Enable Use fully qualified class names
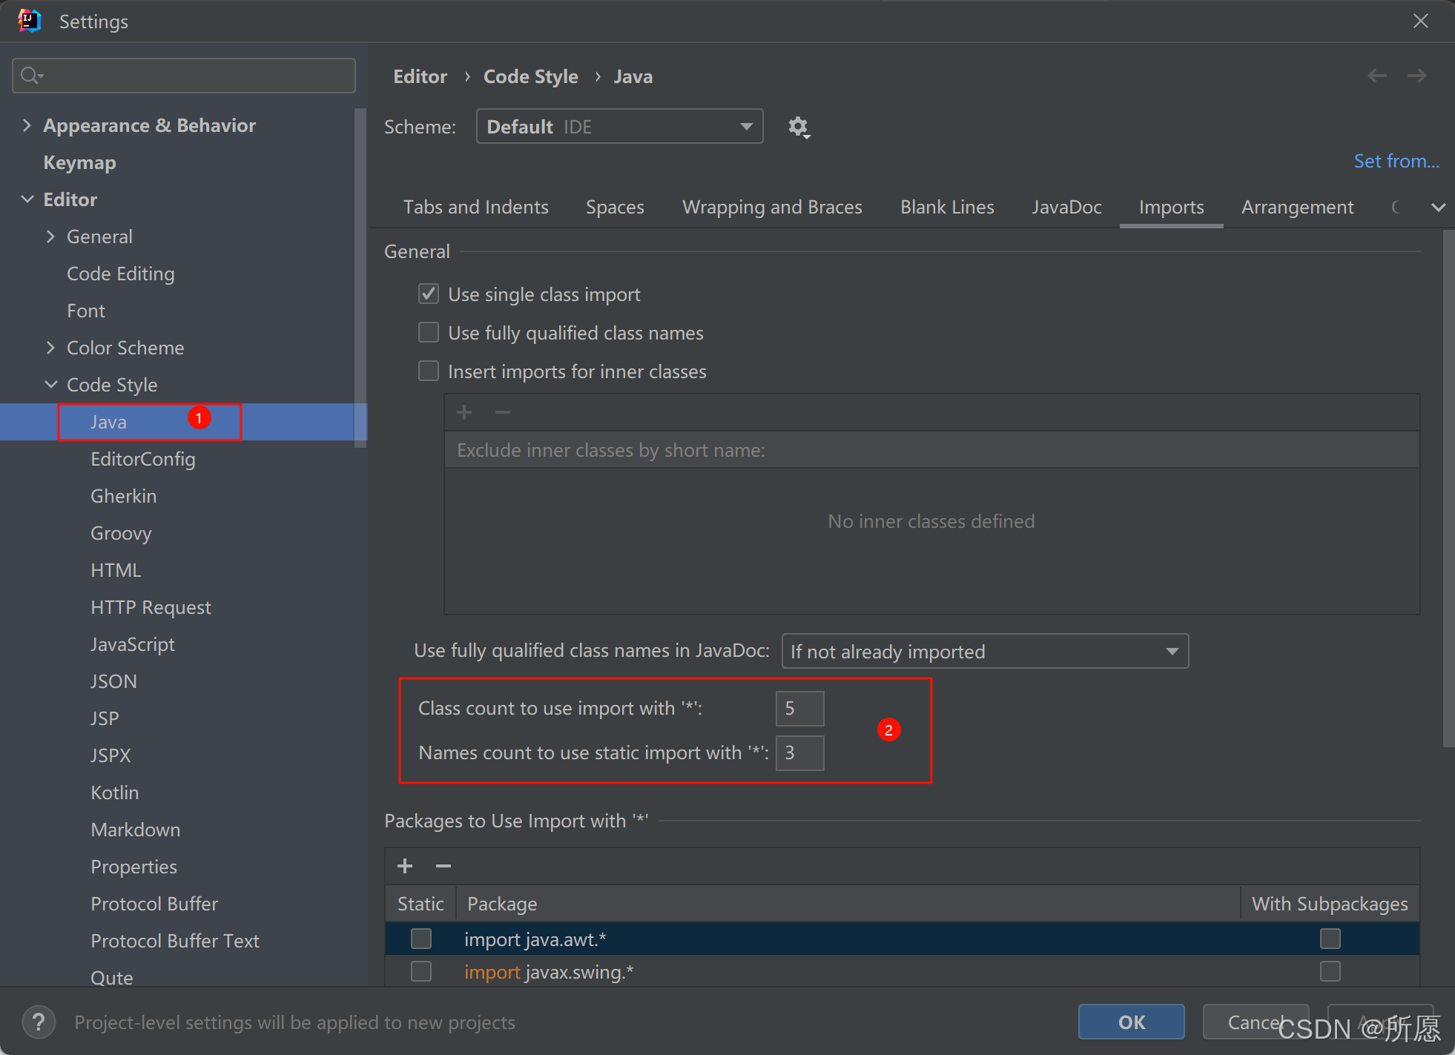 click(429, 333)
